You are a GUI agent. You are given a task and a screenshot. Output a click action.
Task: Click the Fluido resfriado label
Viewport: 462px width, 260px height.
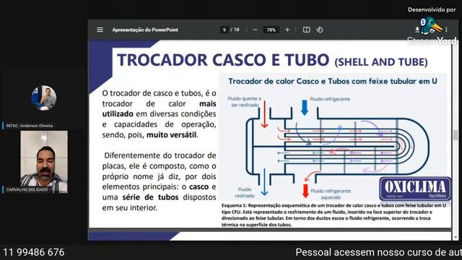coord(245,193)
